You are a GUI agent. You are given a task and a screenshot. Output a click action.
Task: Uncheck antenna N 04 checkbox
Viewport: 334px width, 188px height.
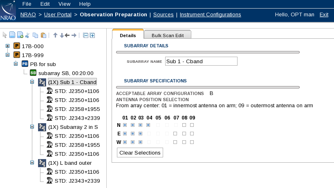pos(148,125)
